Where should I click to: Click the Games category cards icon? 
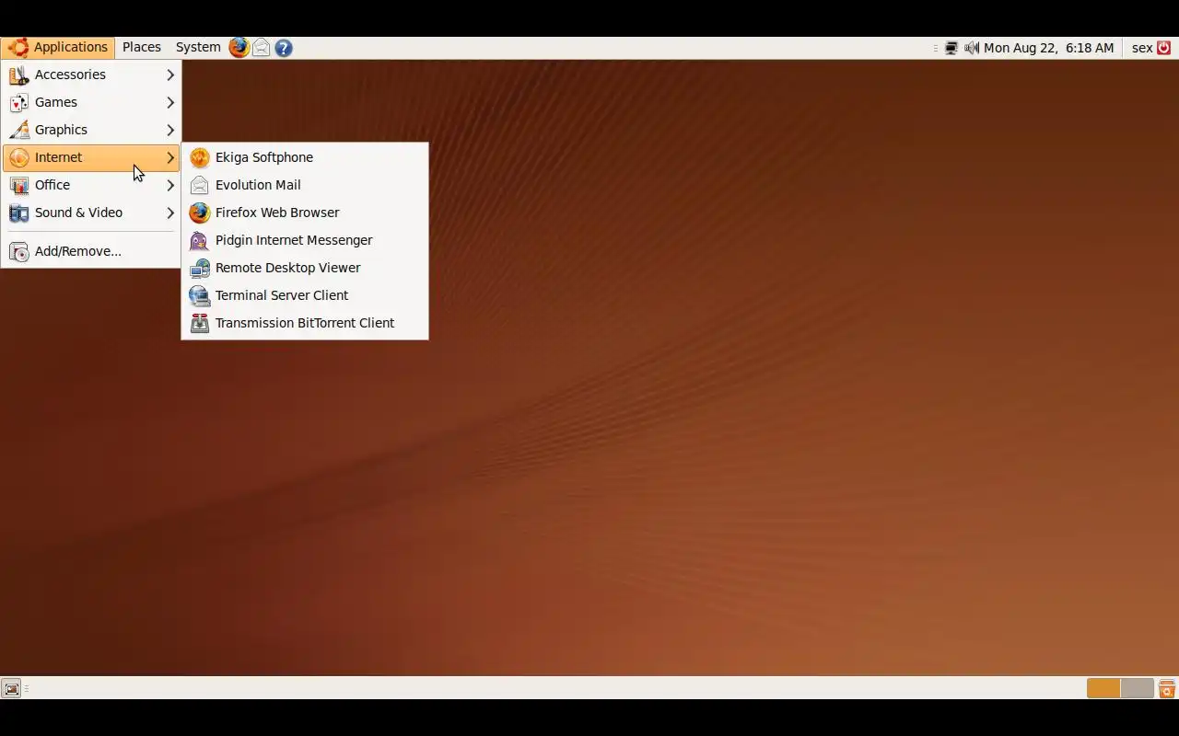click(19, 102)
